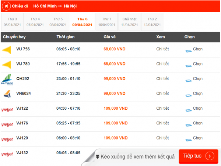The height and width of the screenshot is (166, 221).
Task: Click the 99,000 VND price of QH292
Action: 115,78
